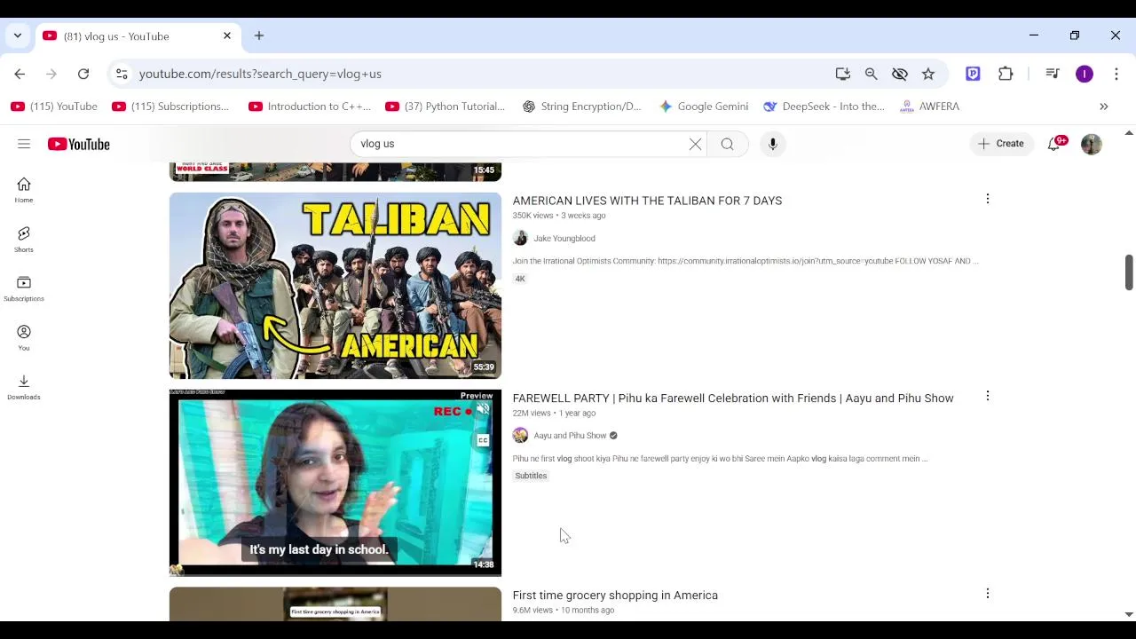Open the Chrome profile avatar
Image resolution: width=1136 pixels, height=639 pixels.
pyautogui.click(x=1085, y=74)
